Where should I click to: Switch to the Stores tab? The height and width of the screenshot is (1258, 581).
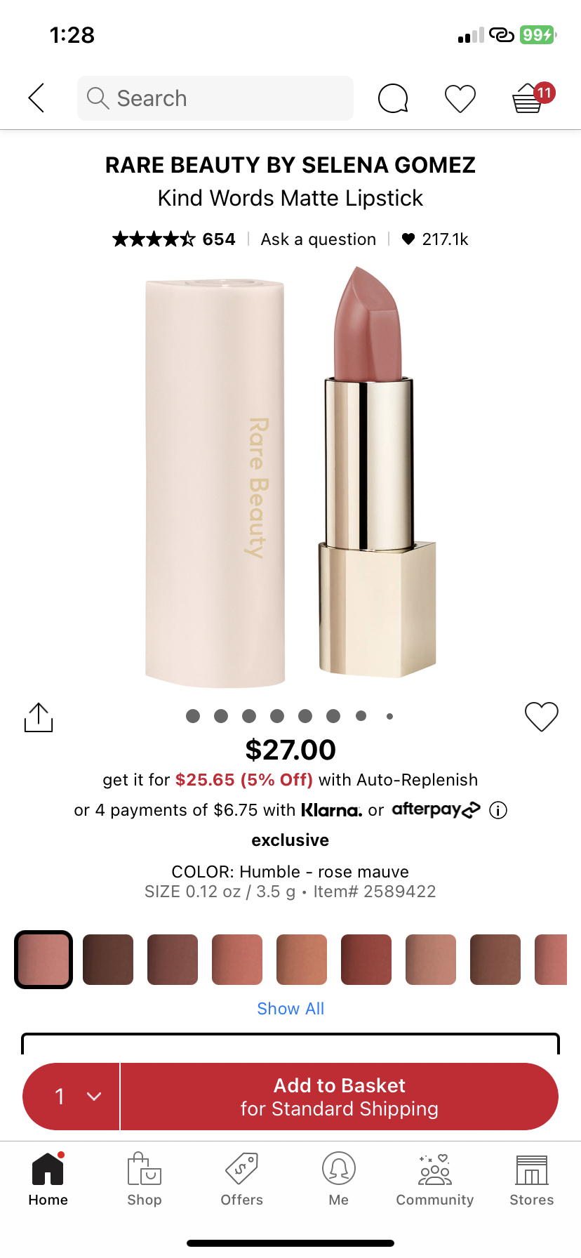pyautogui.click(x=532, y=1179)
